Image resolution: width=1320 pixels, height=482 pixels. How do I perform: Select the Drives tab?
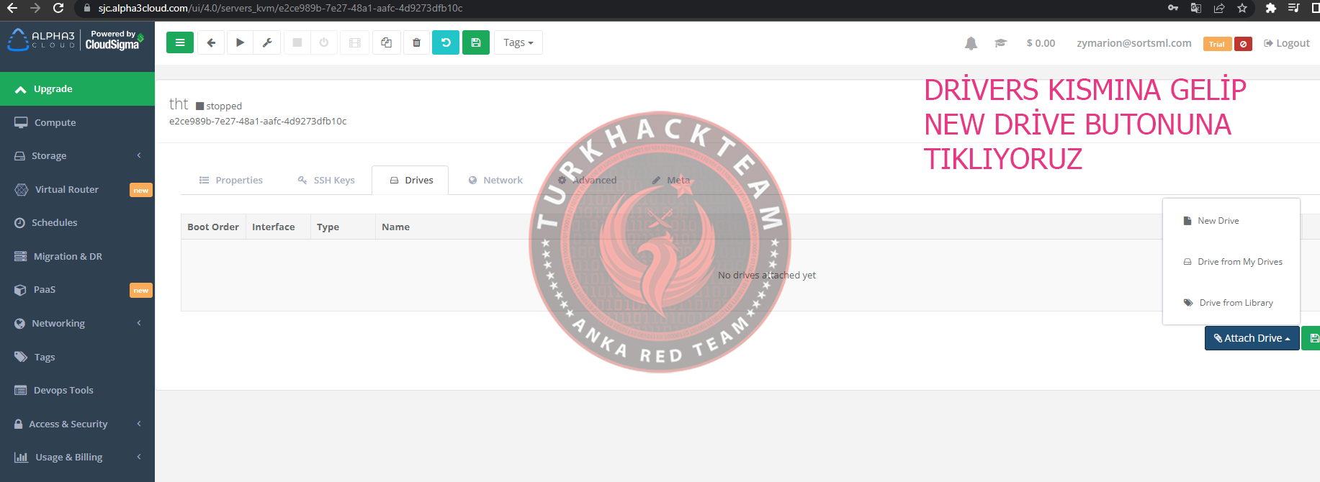pos(410,180)
